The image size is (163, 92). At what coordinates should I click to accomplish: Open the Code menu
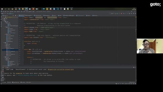tap(15, 11)
